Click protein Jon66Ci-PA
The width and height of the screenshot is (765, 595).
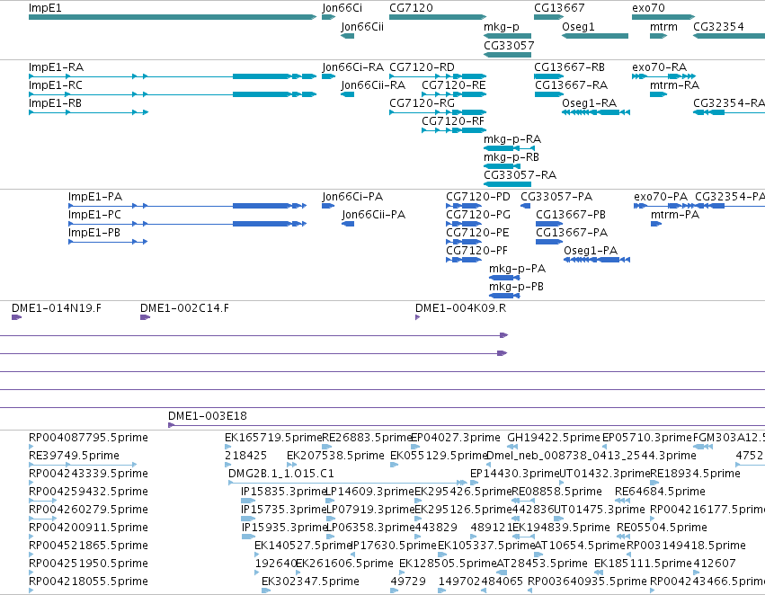pyautogui.click(x=328, y=206)
